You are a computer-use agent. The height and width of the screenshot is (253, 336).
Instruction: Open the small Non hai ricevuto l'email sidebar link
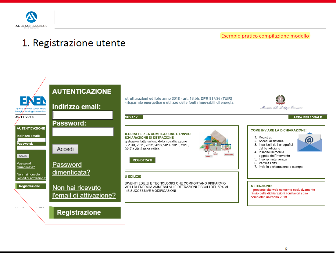pyautogui.click(x=31, y=176)
